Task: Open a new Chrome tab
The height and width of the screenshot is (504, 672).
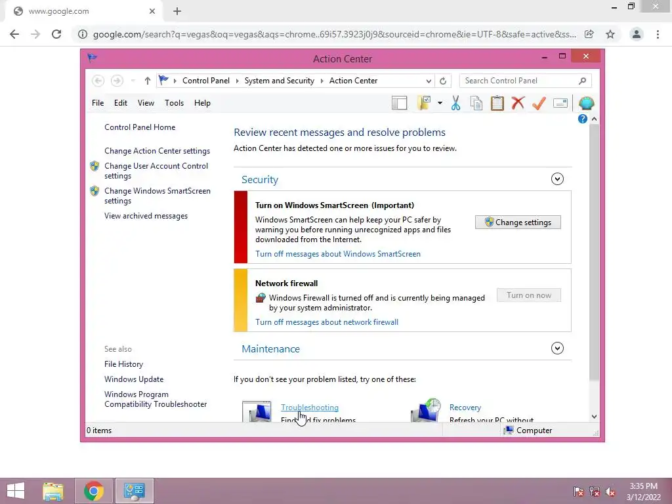Action: click(x=177, y=12)
